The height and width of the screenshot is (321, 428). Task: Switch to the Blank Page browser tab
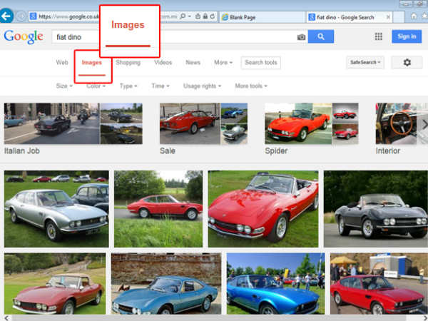[x=262, y=17]
